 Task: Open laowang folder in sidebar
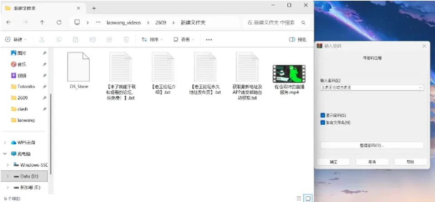[x=23, y=120]
